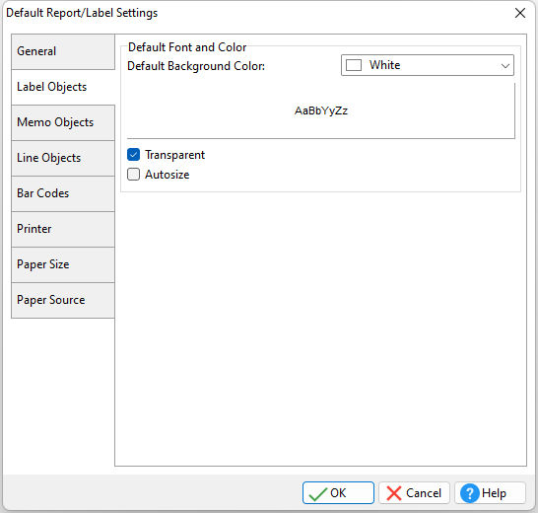This screenshot has height=513, width=538.
Task: Open the Paper Size tab
Action: click(x=63, y=264)
